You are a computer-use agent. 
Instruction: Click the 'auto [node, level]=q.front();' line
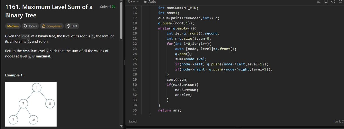pos(206,49)
